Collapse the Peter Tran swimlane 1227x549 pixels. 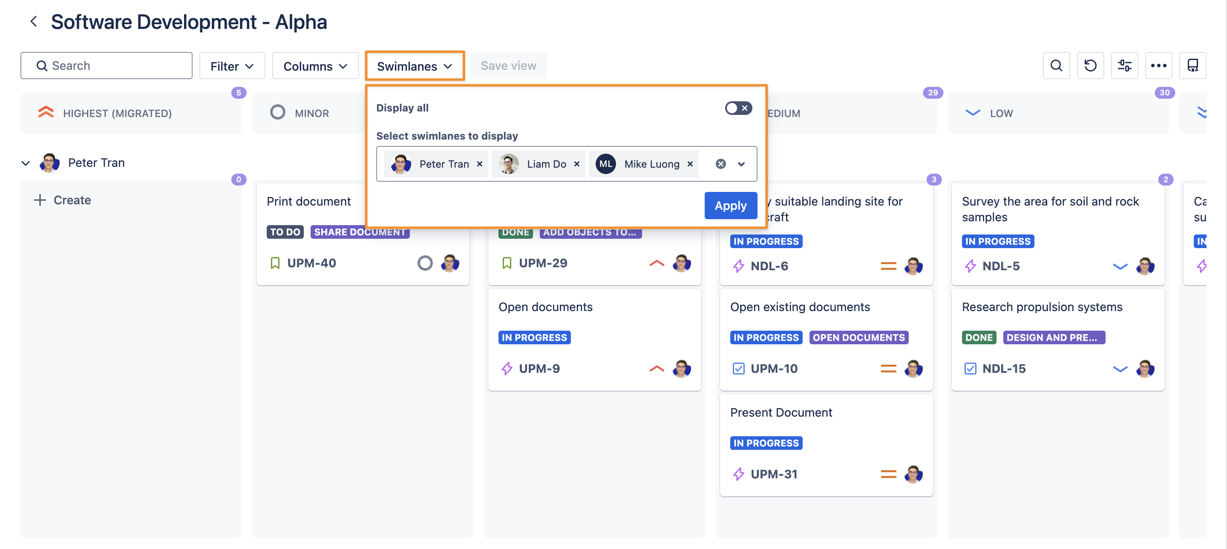click(x=26, y=163)
